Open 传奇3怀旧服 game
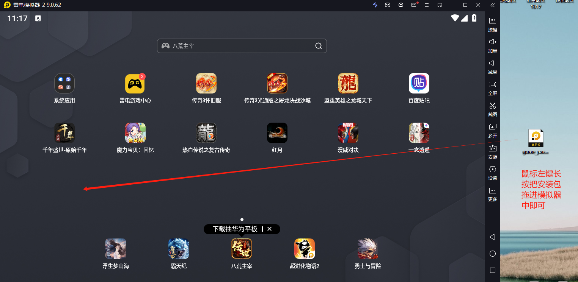 pos(206,83)
